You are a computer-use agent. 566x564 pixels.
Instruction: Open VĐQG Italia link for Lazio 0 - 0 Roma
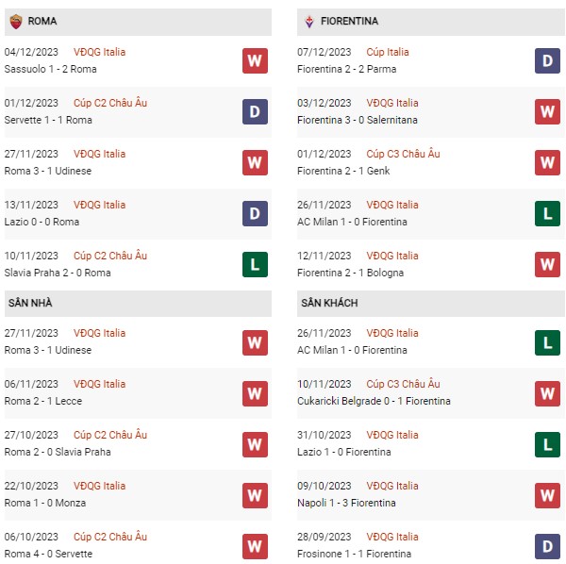click(99, 205)
